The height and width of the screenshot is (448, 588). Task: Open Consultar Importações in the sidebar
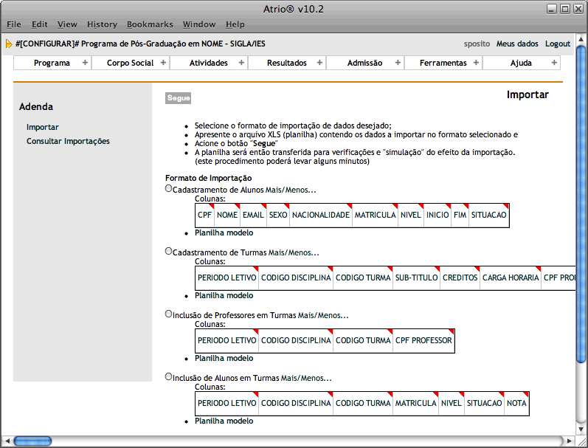pos(68,141)
